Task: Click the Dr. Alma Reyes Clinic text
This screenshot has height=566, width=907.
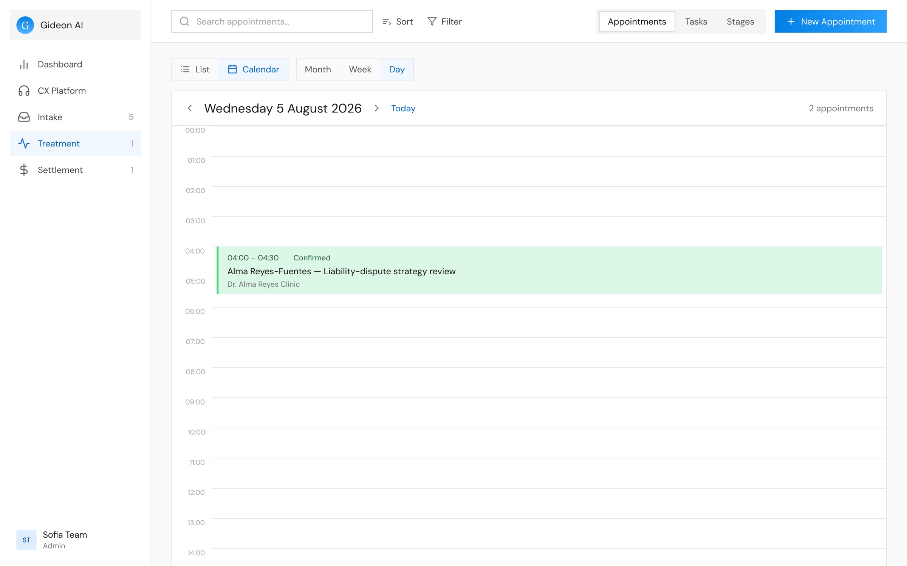Action: [x=263, y=284]
